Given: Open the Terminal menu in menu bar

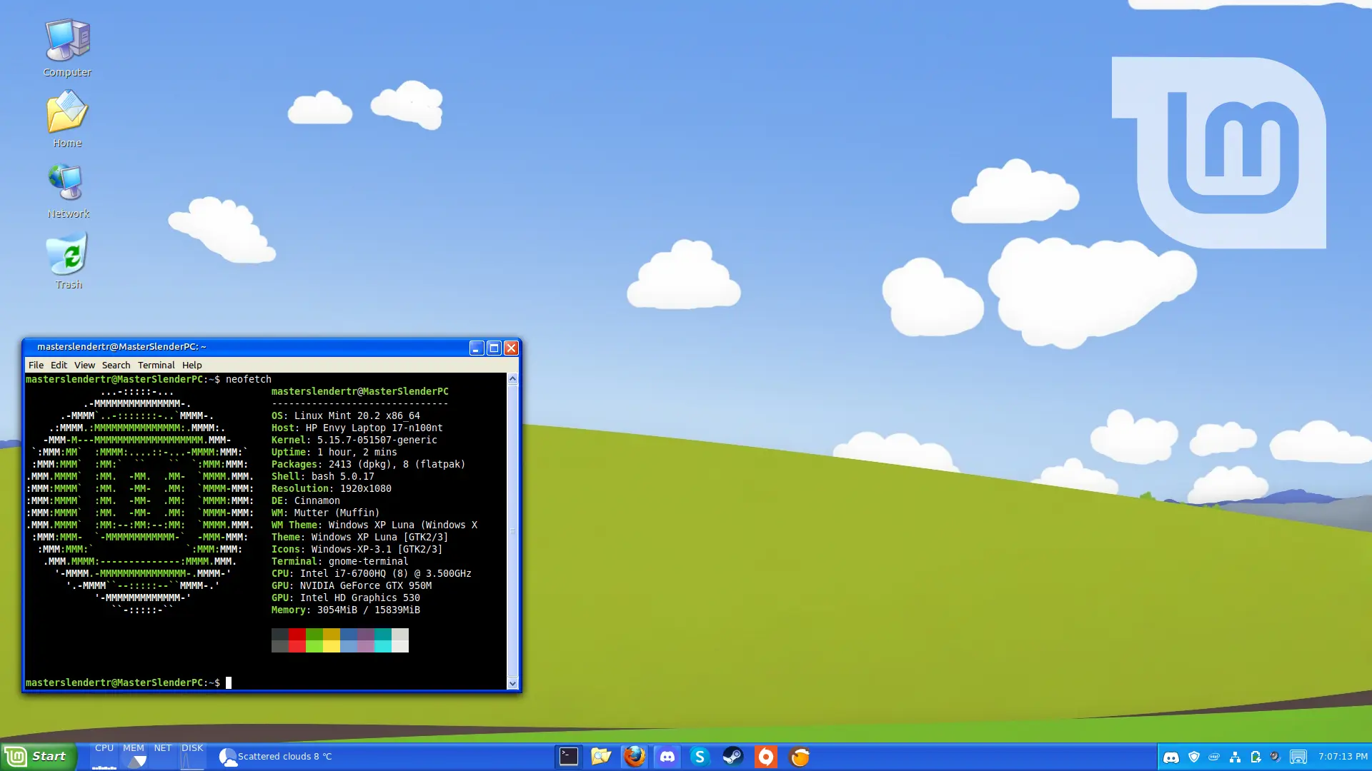Looking at the screenshot, I should click(156, 365).
